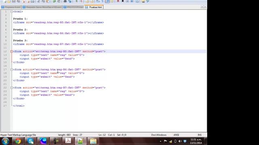The image size is (259, 145).
Task: Click the Copy toolbar icon
Action: tap(43, 1)
